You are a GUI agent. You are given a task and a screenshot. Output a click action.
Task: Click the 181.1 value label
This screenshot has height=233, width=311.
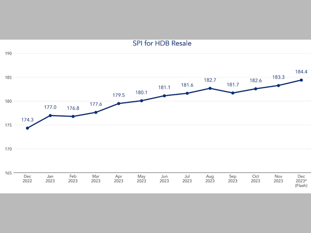point(164,88)
